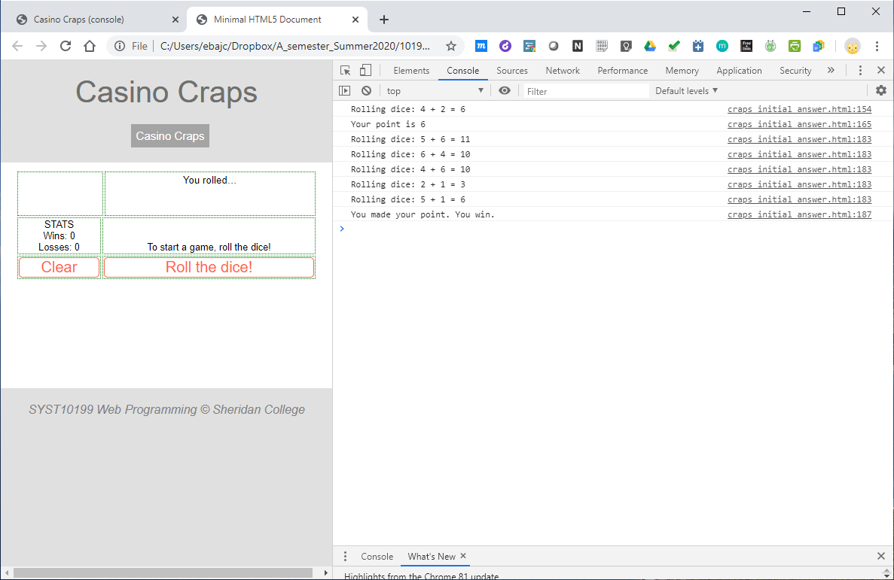Focus the console Filter input field
Image resolution: width=894 pixels, height=580 pixels.
[586, 91]
